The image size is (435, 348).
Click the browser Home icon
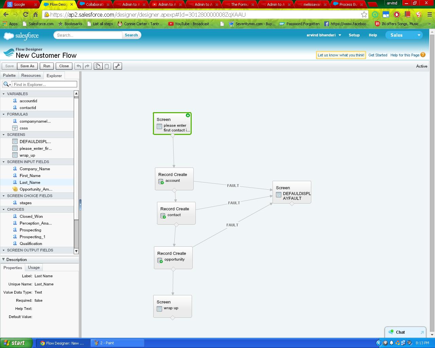pos(35,14)
